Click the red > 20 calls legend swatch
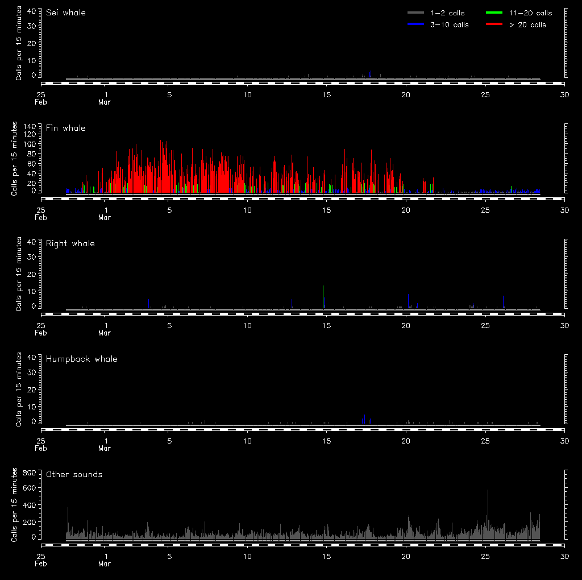582x580 pixels. click(495, 24)
